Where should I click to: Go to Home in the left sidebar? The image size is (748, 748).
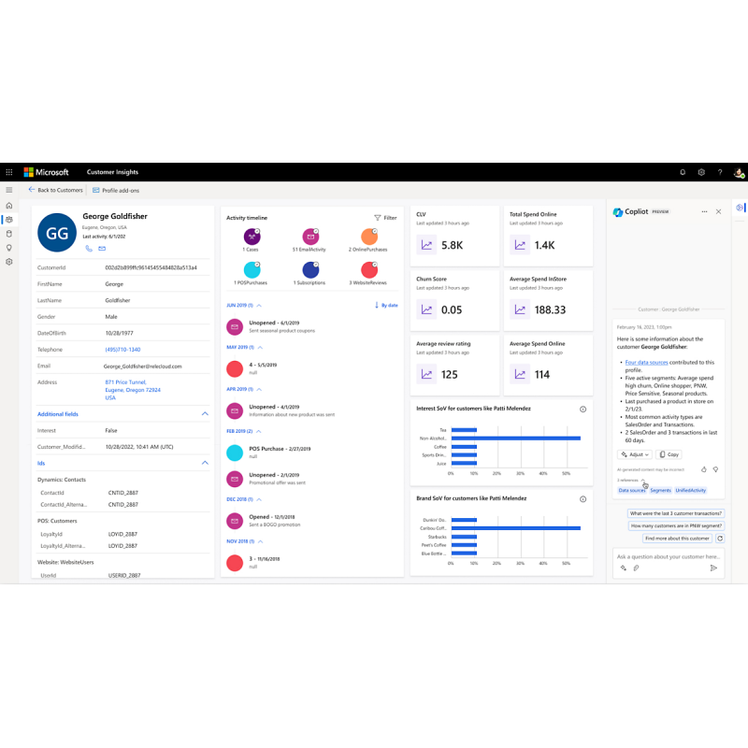click(9, 206)
